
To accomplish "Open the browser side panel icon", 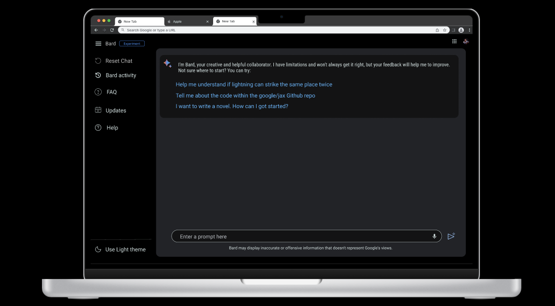I will [453, 30].
